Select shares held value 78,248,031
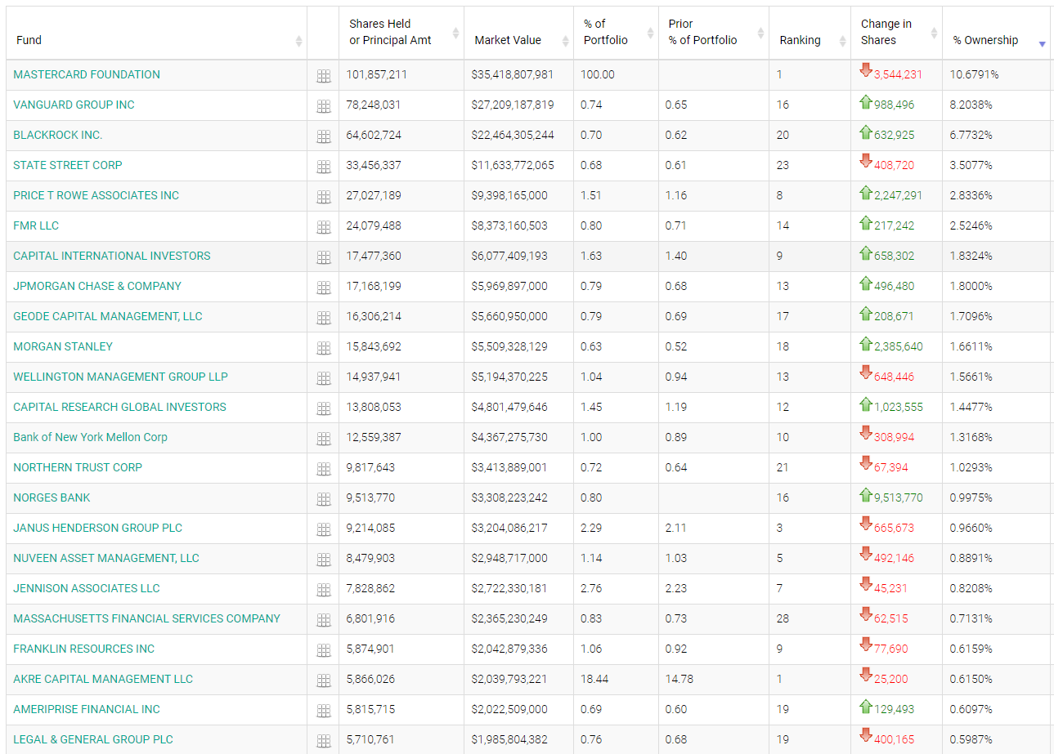1054x754 pixels. [374, 105]
